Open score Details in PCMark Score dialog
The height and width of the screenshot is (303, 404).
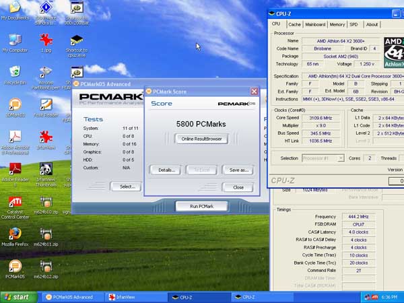pyautogui.click(x=167, y=170)
